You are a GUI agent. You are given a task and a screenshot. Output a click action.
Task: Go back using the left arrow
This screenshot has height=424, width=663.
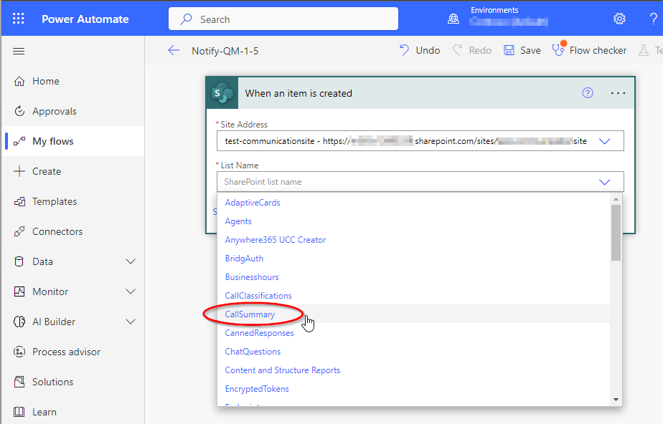click(x=174, y=51)
